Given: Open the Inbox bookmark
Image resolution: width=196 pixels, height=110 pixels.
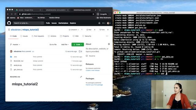Looking at the screenshot, I should 25,18.
